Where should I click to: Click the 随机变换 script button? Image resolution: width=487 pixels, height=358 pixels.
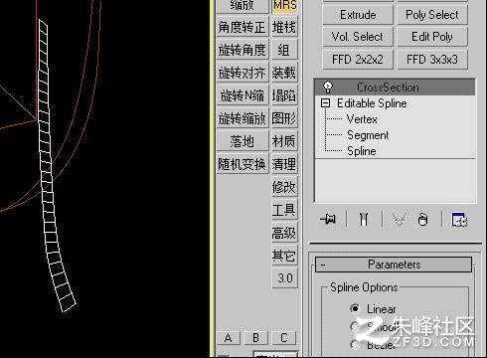[243, 164]
